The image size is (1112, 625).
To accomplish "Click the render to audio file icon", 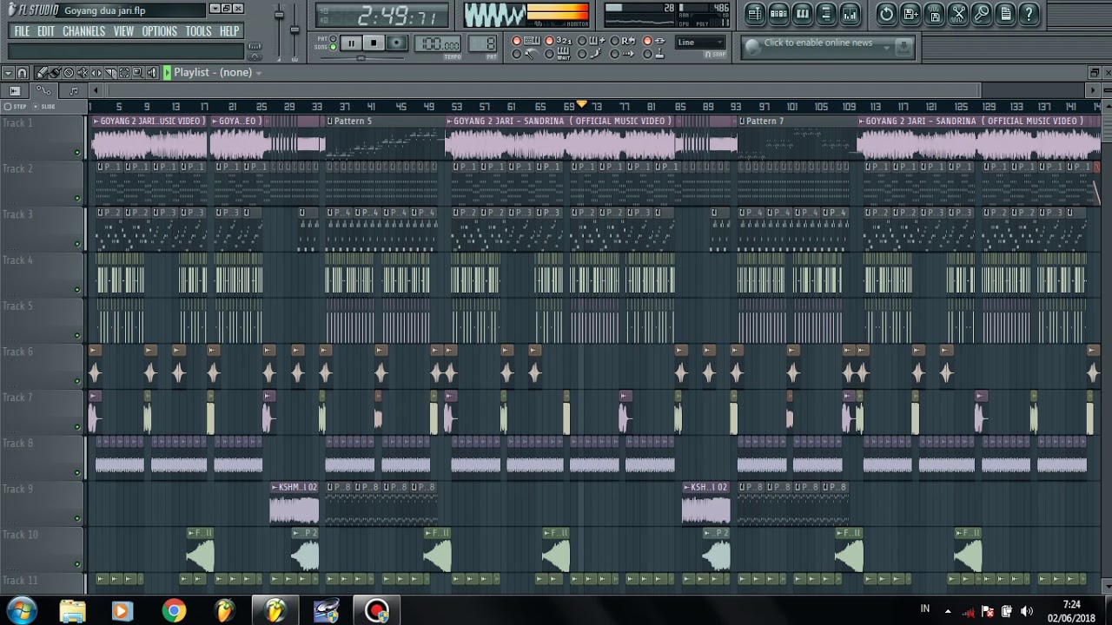I will tap(933, 14).
